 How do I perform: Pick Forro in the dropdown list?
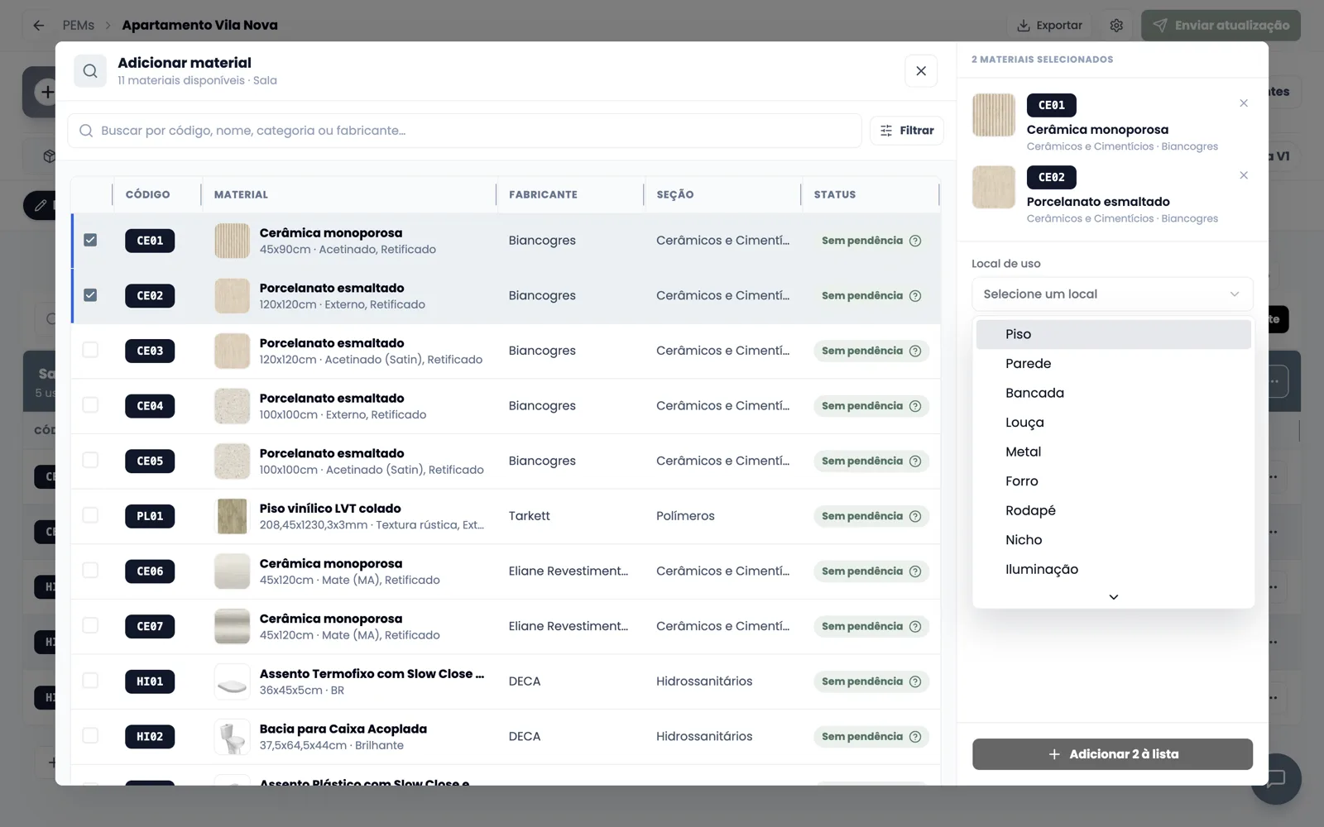(x=1114, y=481)
